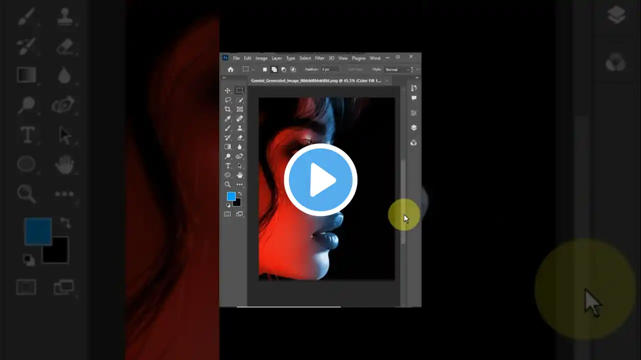Open the Edit menu
641x360 pixels.
point(247,58)
